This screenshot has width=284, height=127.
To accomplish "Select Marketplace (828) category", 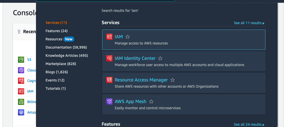I will [x=61, y=64].
